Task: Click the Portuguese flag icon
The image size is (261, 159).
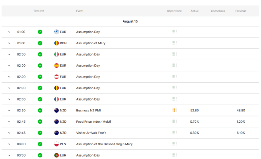Action: pyautogui.click(x=56, y=155)
